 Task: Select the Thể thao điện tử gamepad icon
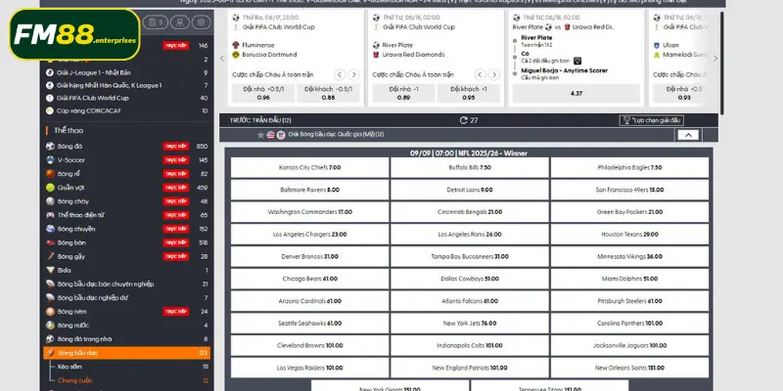coord(50,215)
